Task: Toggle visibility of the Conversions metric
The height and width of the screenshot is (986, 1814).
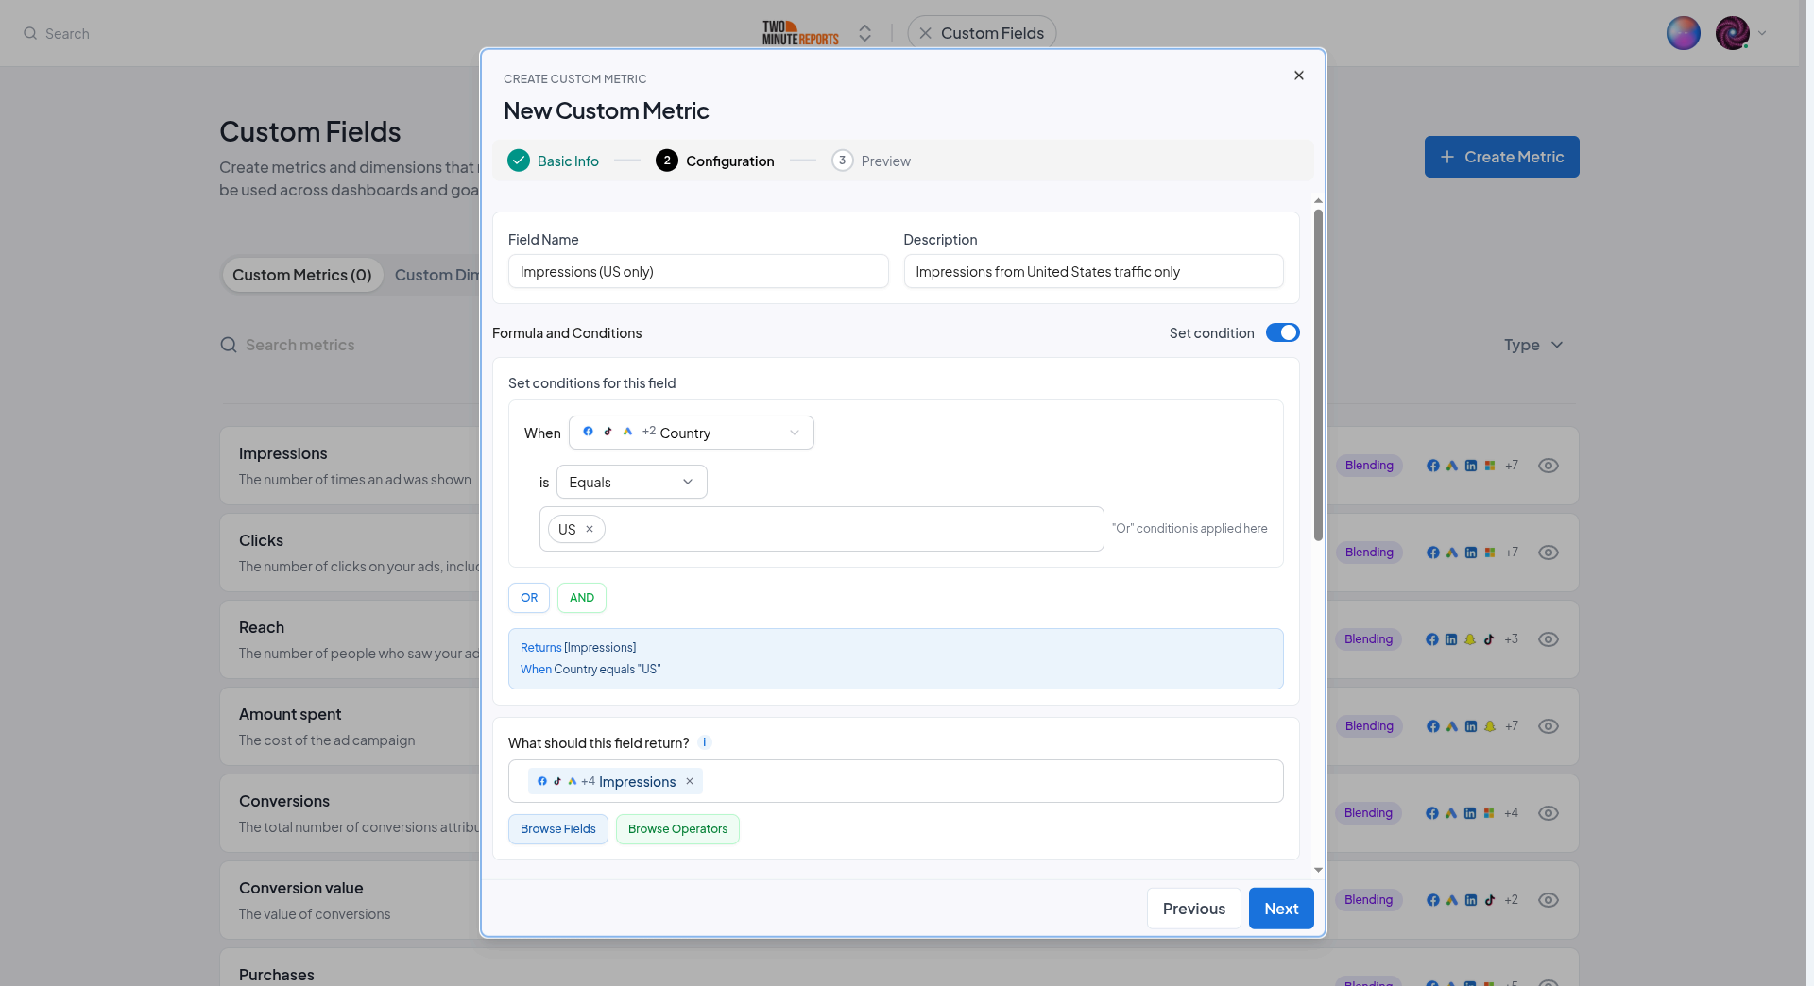Action: pyautogui.click(x=1549, y=813)
